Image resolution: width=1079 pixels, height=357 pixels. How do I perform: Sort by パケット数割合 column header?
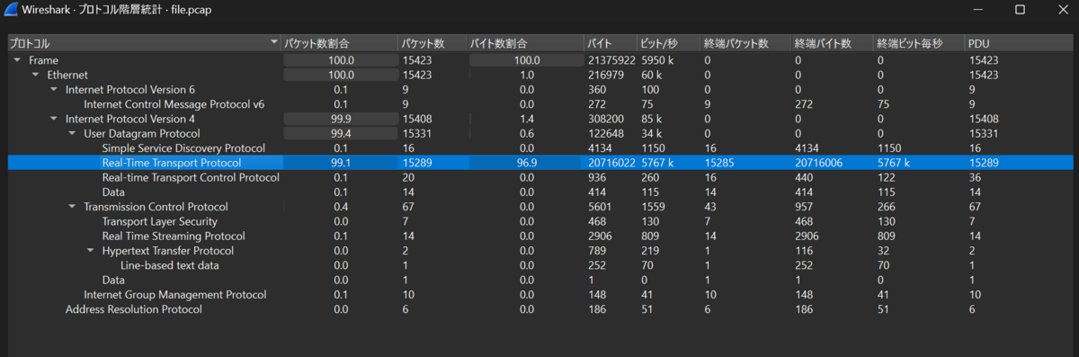pos(339,43)
